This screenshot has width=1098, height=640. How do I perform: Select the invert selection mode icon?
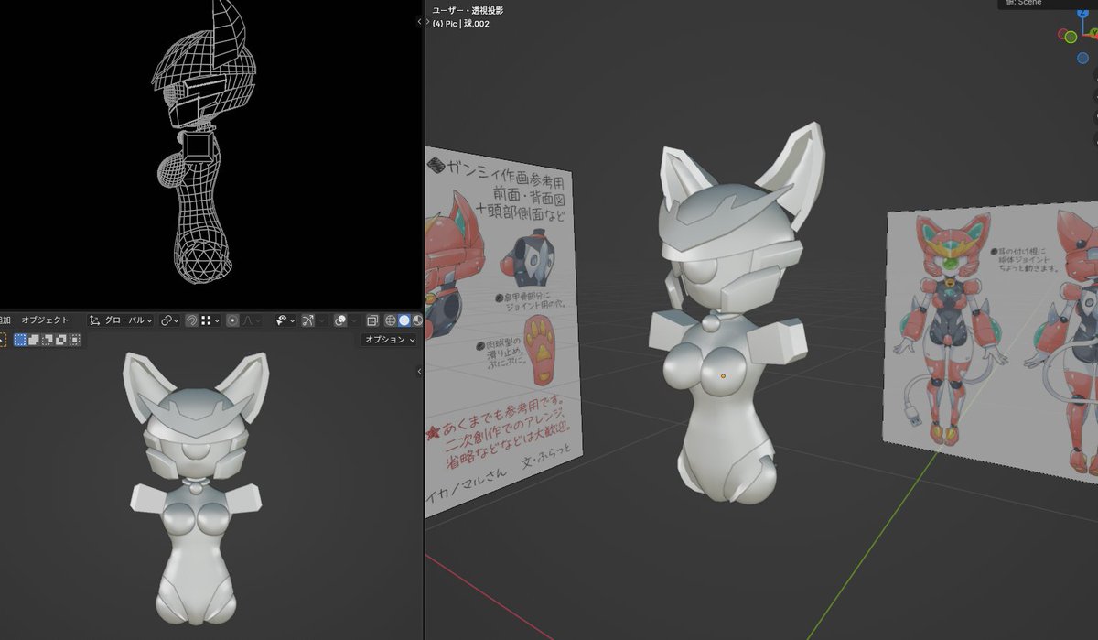(x=60, y=340)
